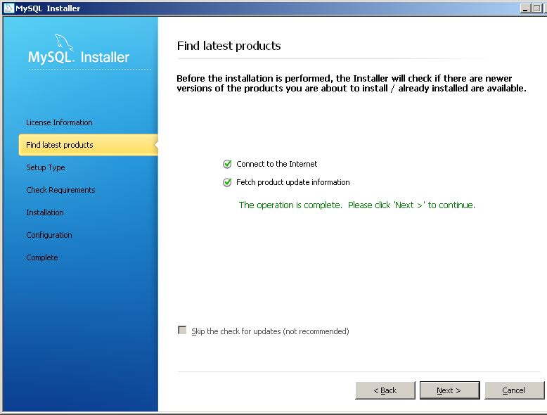Minimize the MySQL Installer window

coord(525,8)
